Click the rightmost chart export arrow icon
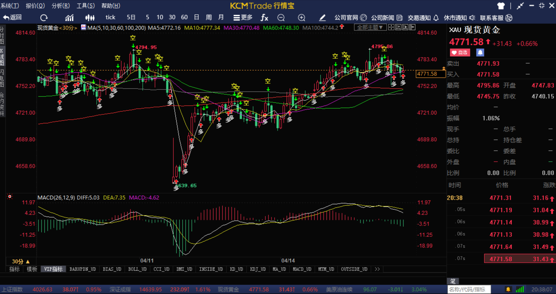Image resolution: width=556 pixels, height=294 pixels. pos(412,27)
